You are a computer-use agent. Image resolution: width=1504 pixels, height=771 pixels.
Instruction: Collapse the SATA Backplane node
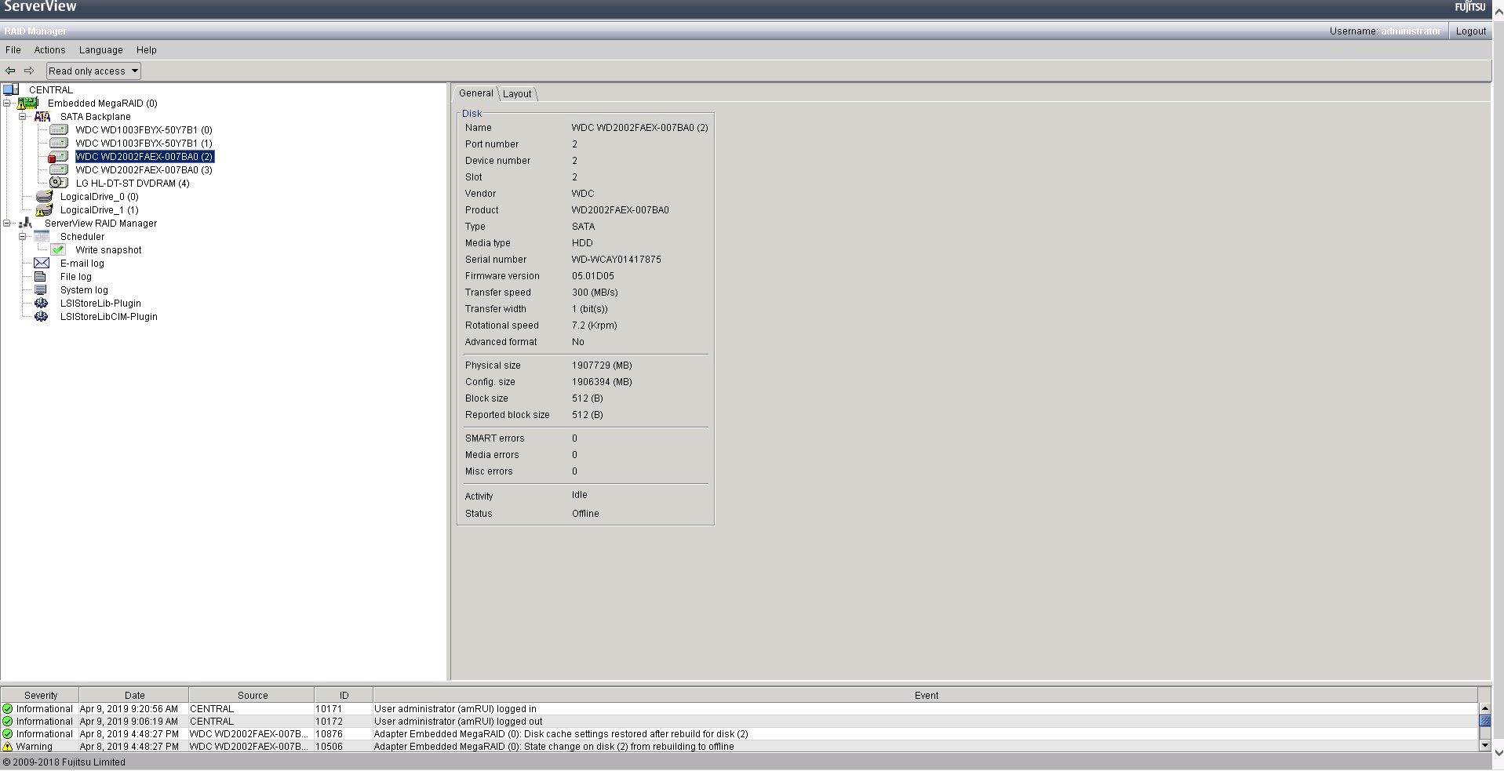click(23, 116)
